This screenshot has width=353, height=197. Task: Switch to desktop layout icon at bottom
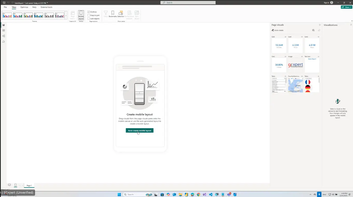9,185
